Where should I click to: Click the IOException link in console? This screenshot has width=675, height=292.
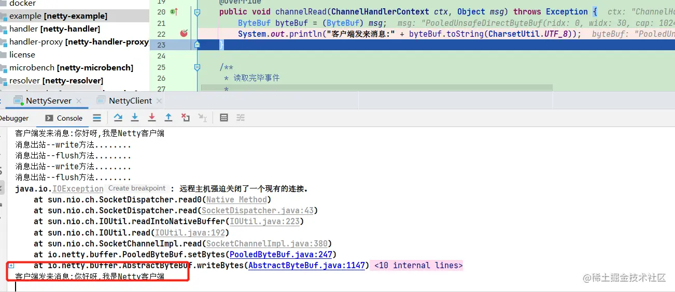click(x=78, y=189)
